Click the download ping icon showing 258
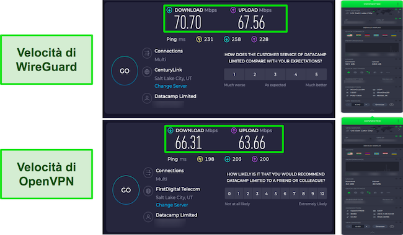Viewport: 403px width, 235px height. [x=226, y=39]
